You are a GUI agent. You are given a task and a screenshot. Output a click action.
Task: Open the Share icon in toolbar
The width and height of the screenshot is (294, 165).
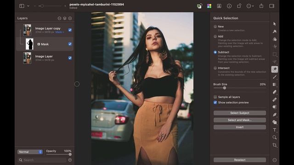261,6
